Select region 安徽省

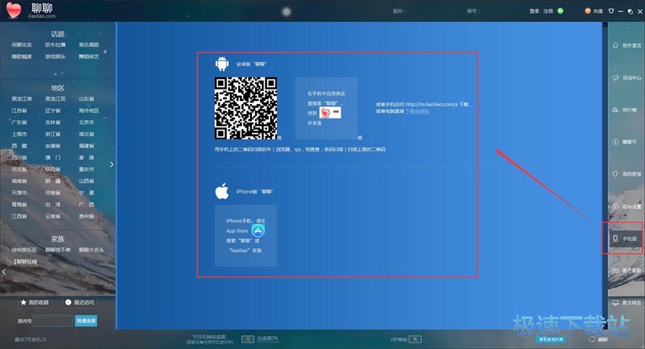pos(52,146)
